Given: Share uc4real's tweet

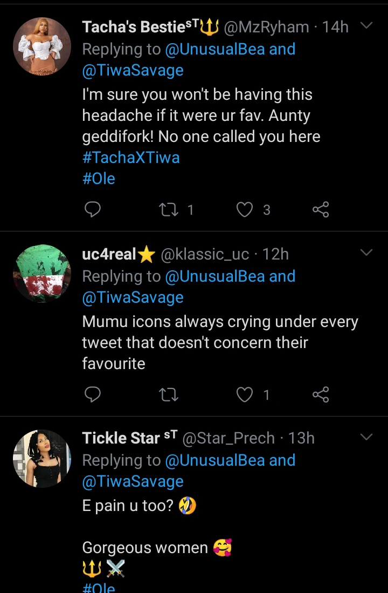Looking at the screenshot, I should pos(321,396).
